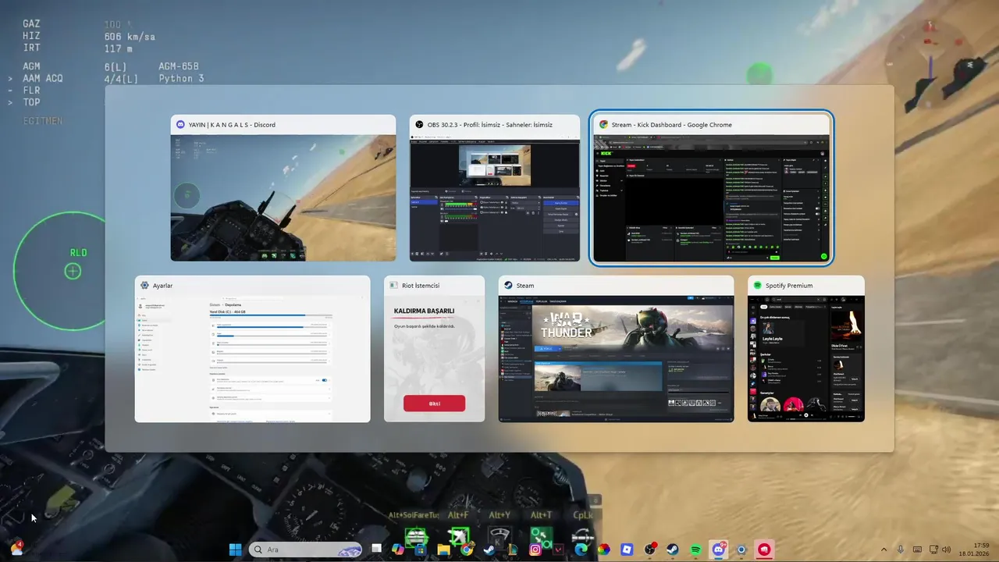The height and width of the screenshot is (562, 999).
Task: Click the Steam icon beside Chrome on taskbar
Action: tap(489, 550)
